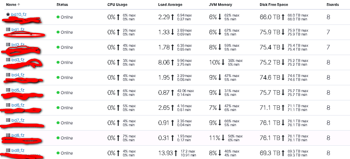350x159 pixels.
Task: Click the server node icon beside bd1_fz
Action: coord(8,30)
